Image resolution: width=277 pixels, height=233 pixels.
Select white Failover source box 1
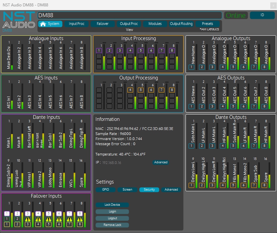click(x=7, y=213)
